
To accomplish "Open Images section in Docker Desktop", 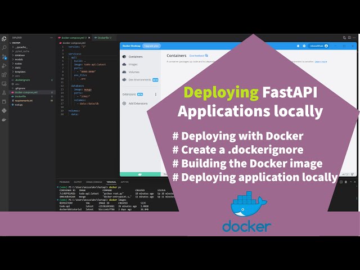I will (133, 65).
